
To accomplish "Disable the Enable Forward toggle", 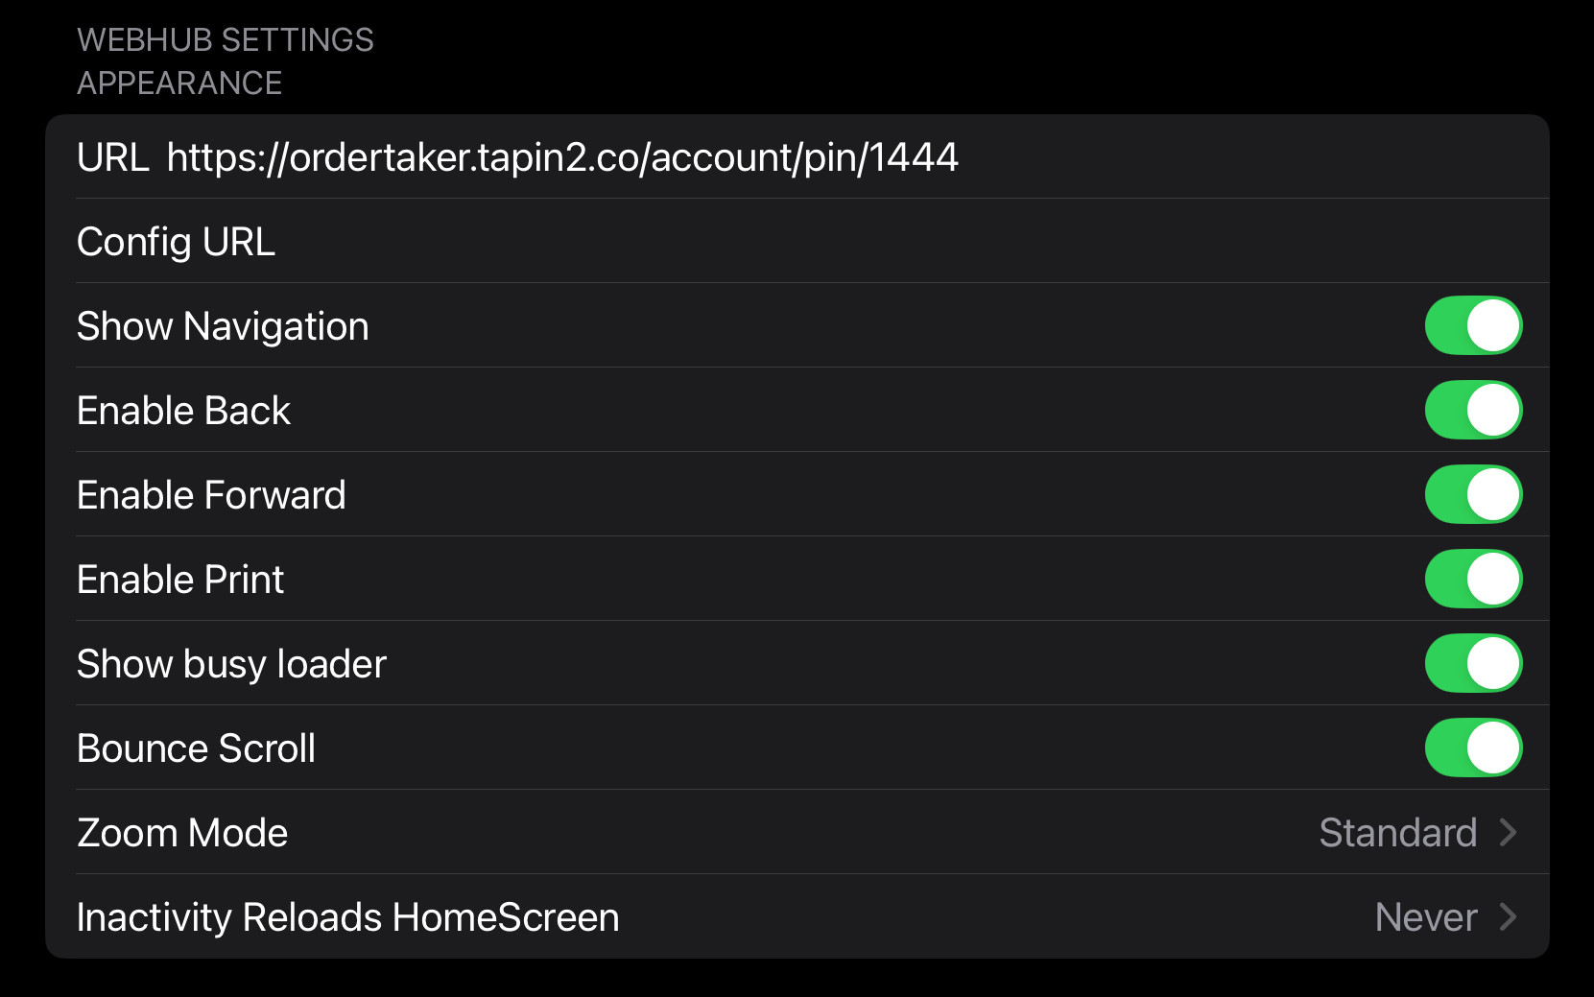I will [1473, 494].
